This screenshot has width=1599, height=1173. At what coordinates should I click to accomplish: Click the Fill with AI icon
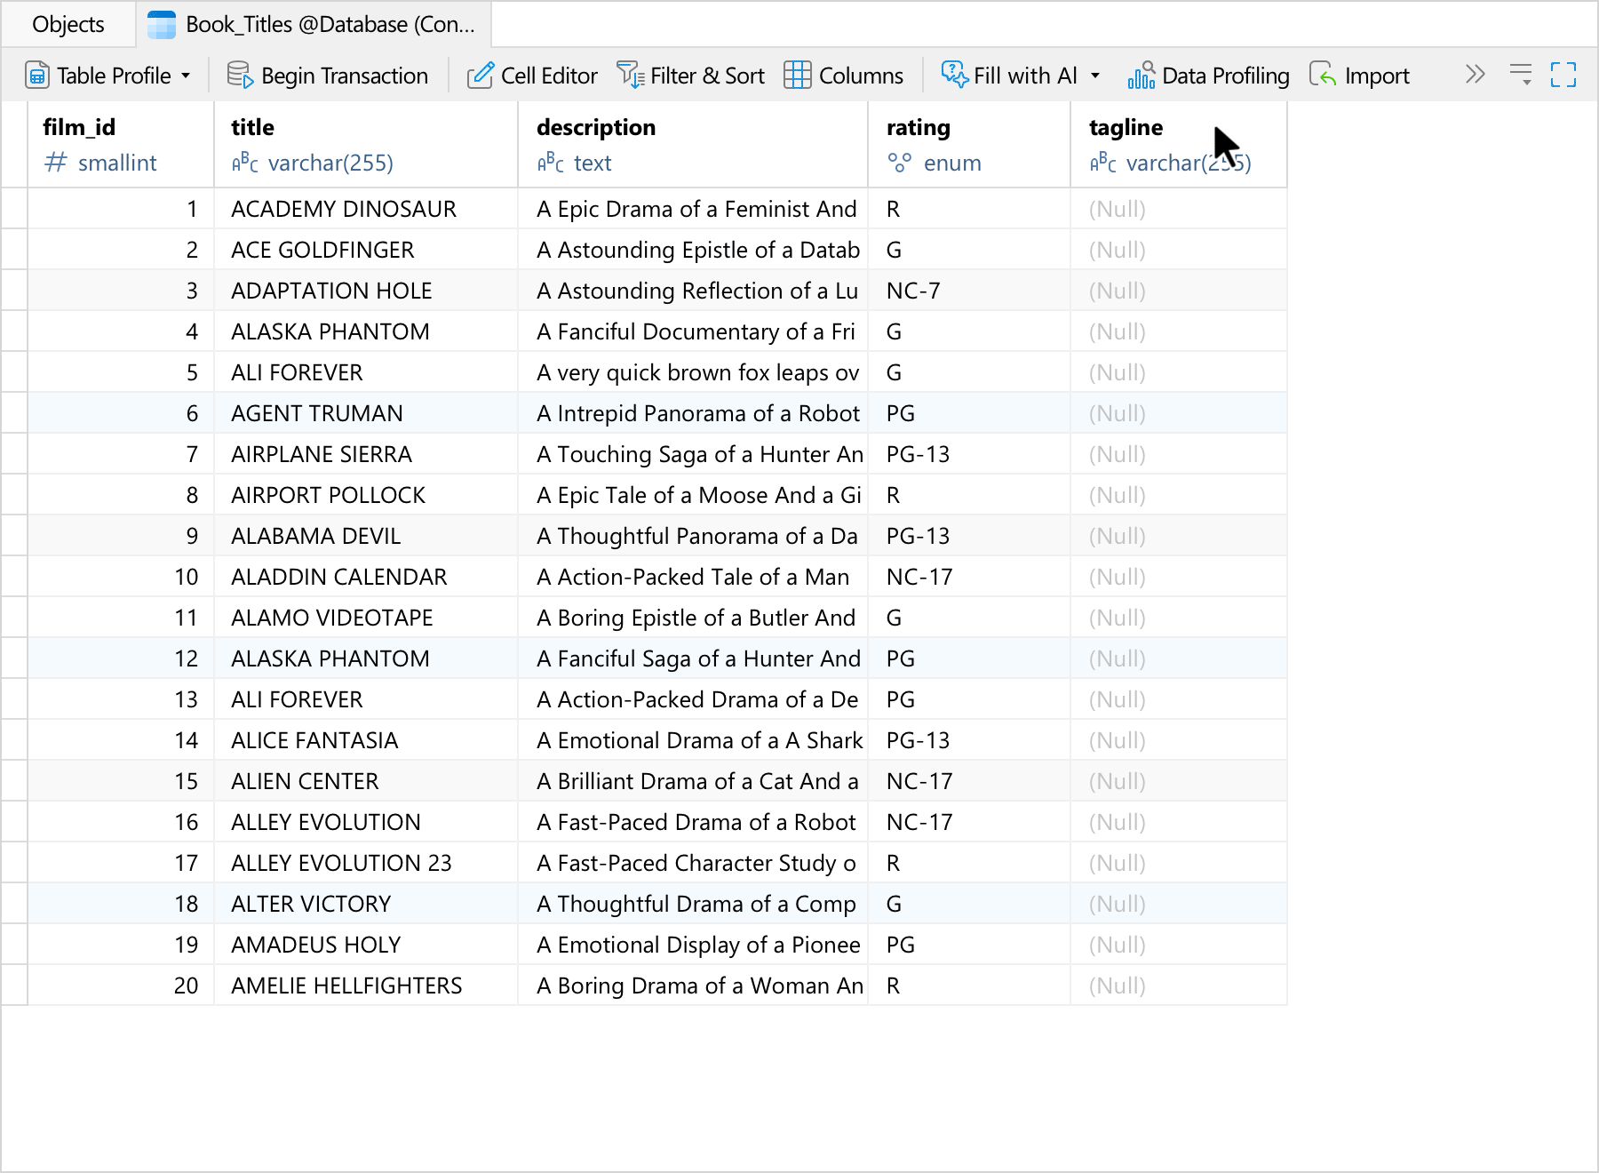pyautogui.click(x=955, y=75)
